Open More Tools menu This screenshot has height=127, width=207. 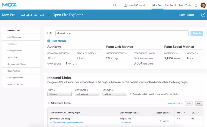185,5
